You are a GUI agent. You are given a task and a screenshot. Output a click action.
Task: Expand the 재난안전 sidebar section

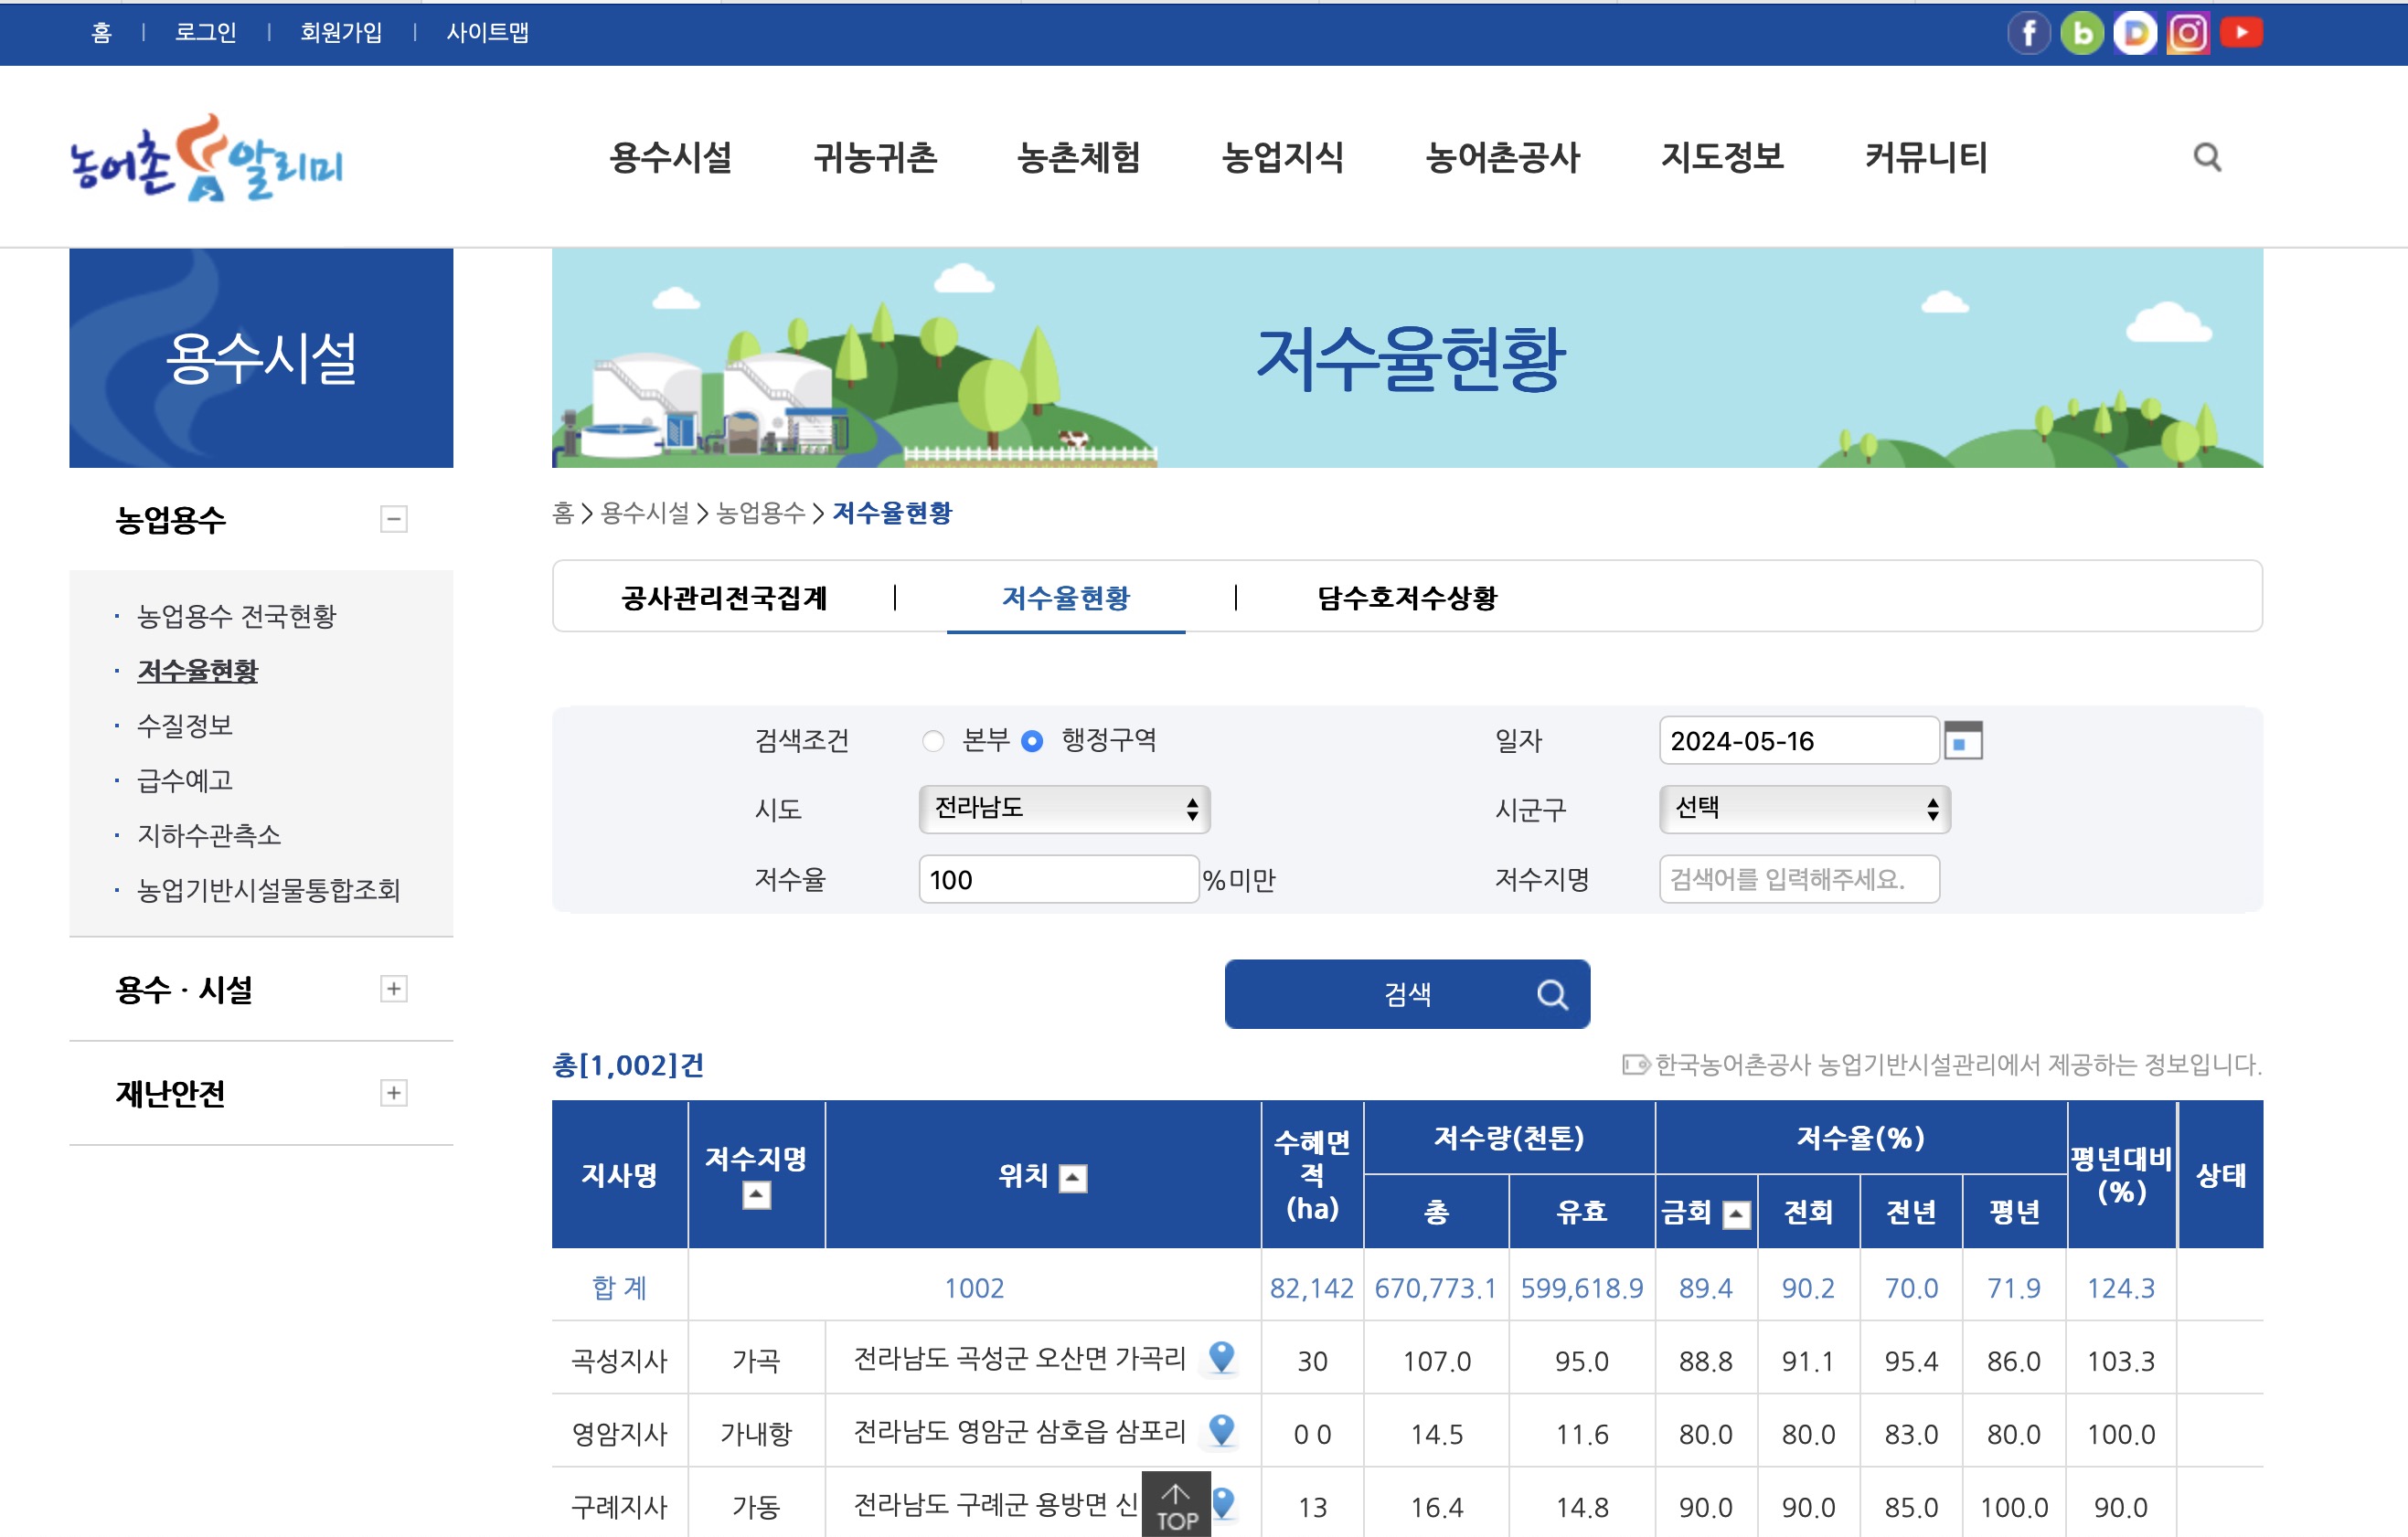tap(396, 1093)
